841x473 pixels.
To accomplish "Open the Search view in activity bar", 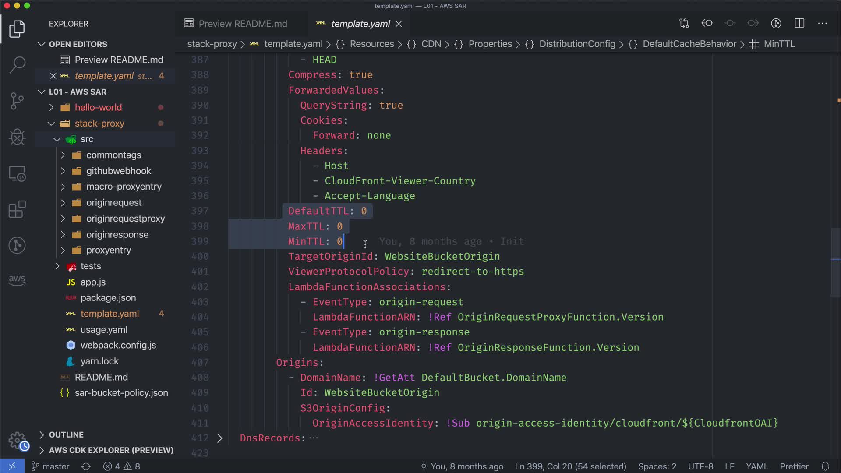I will 17,65.
